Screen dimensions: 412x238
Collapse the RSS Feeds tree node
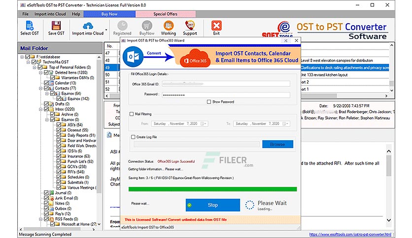[x=41, y=219]
